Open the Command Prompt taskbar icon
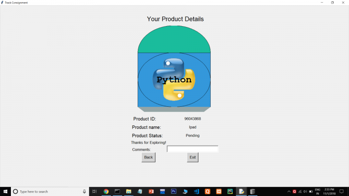 tap(117, 191)
